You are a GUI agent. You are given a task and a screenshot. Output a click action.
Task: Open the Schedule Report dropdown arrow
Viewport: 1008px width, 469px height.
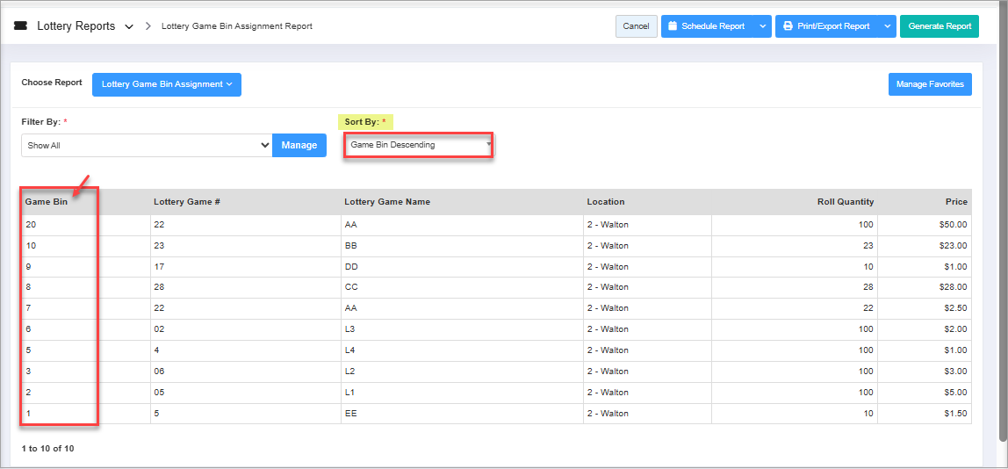(761, 26)
